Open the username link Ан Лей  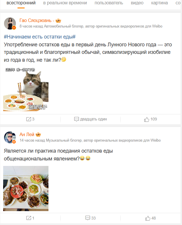pyautogui.click(x=27, y=134)
